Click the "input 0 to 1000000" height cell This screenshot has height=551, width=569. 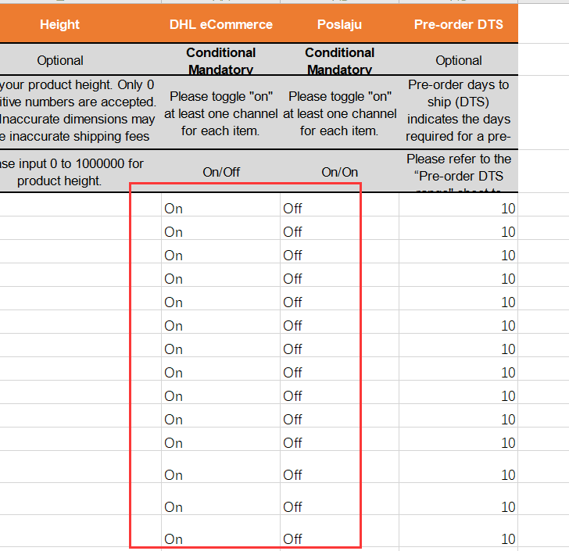point(81,171)
